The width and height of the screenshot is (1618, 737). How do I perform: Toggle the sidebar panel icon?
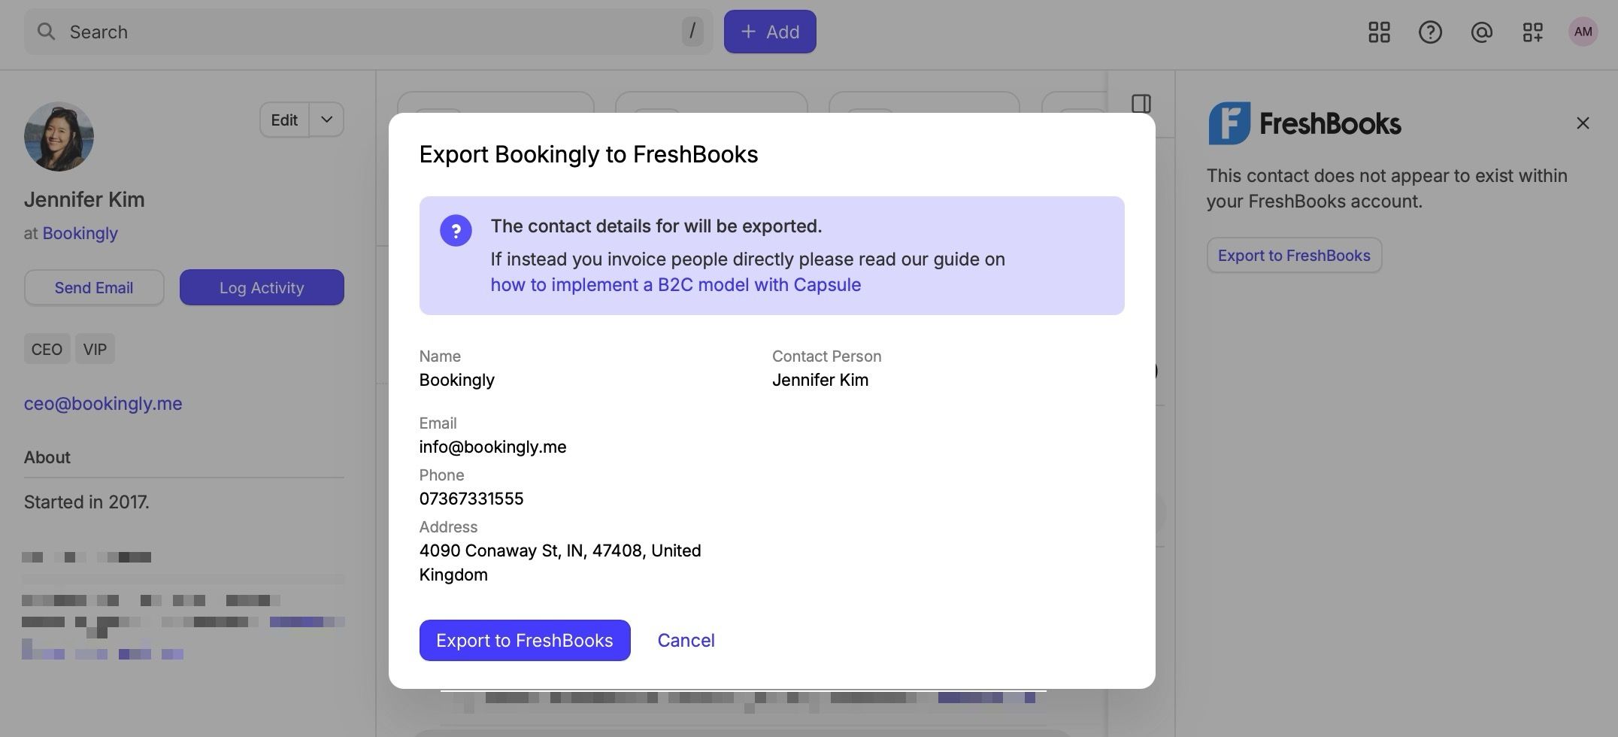click(1141, 103)
